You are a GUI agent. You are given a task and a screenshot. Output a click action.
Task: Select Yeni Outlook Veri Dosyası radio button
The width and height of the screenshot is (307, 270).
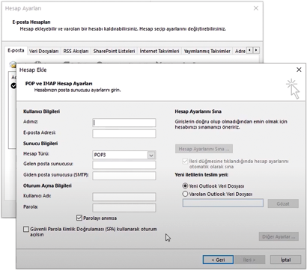(185, 186)
